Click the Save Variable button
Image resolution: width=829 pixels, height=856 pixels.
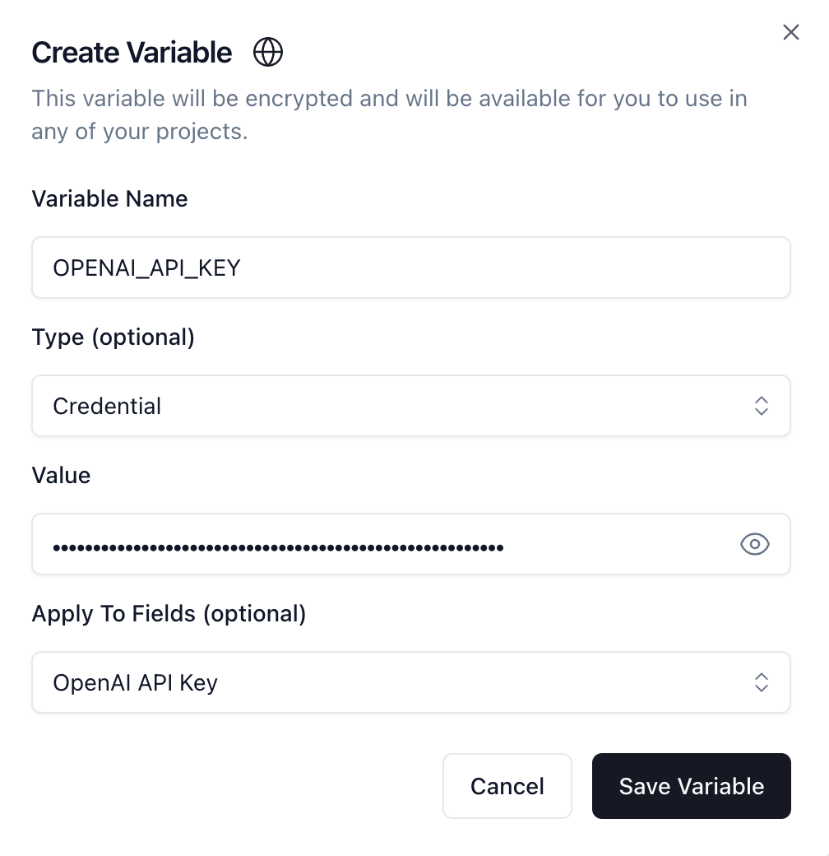(x=691, y=786)
